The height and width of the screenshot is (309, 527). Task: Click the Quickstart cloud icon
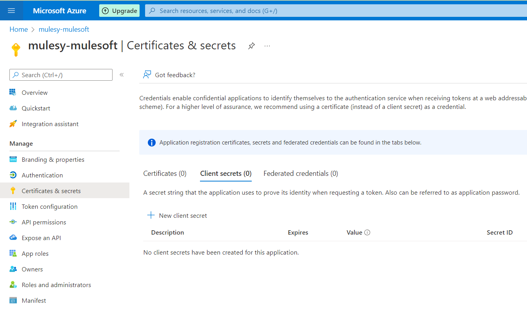[13, 108]
